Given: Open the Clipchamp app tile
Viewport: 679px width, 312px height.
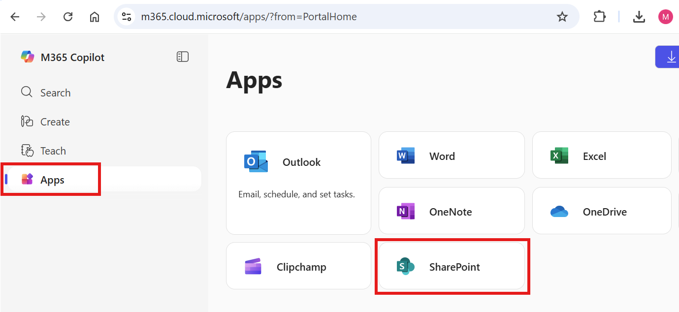Looking at the screenshot, I should coord(298,266).
